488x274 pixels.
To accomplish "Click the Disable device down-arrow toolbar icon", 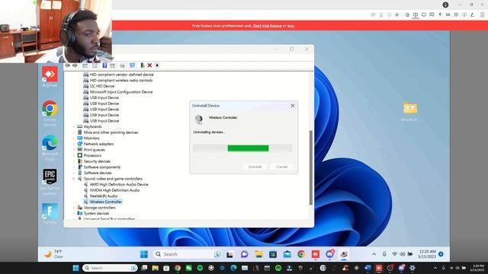I will (157, 65).
